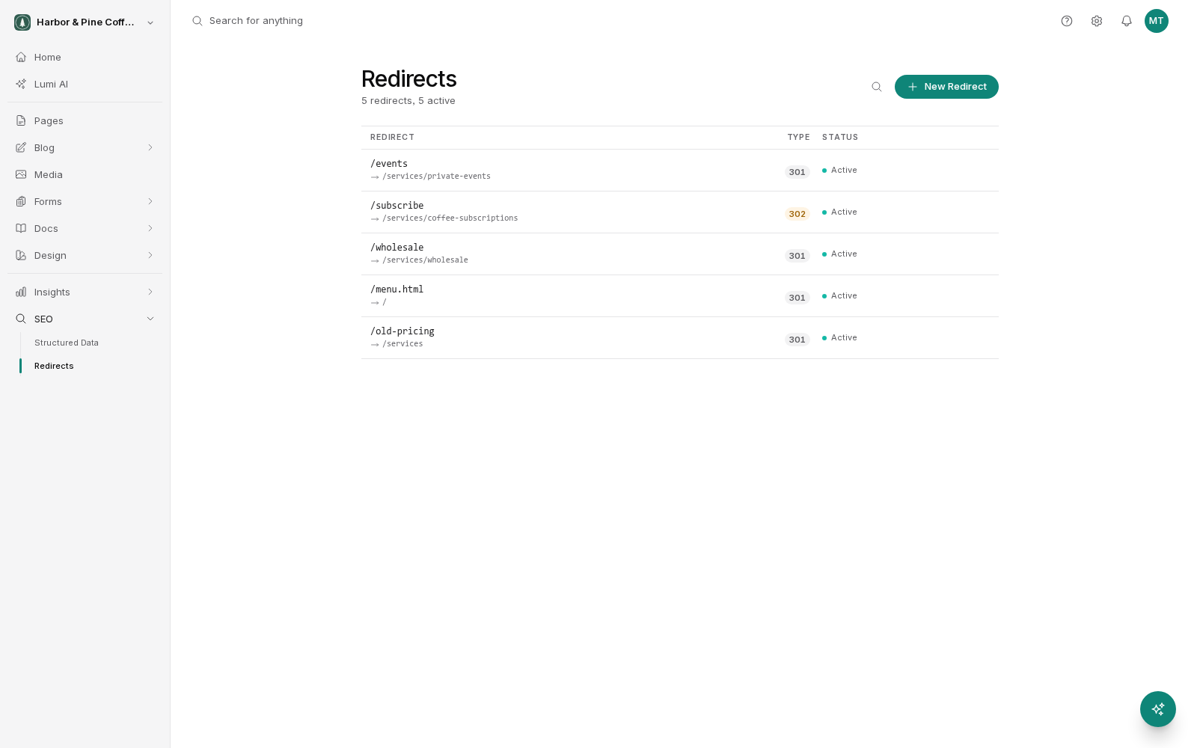Click the STATUS column header
1197x748 pixels.
[840, 138]
